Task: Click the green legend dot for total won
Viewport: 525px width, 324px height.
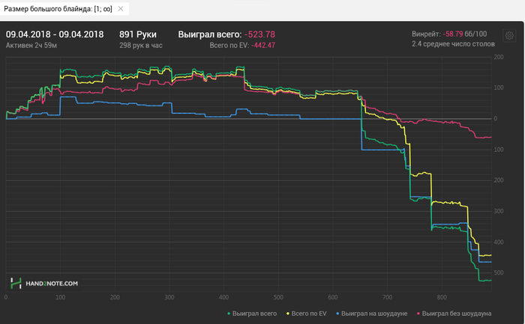Action: (x=229, y=314)
